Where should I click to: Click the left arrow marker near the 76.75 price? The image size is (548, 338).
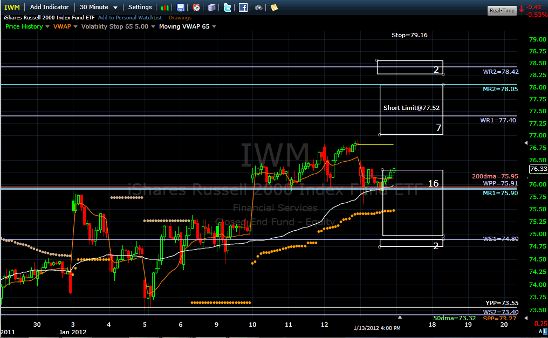pyautogui.click(x=526, y=143)
